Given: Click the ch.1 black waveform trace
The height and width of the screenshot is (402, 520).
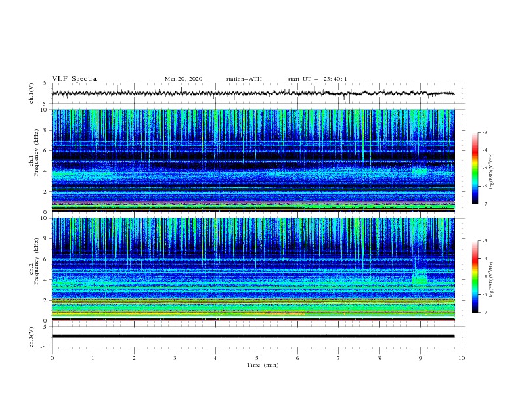Looking at the screenshot, I should tap(253, 93).
